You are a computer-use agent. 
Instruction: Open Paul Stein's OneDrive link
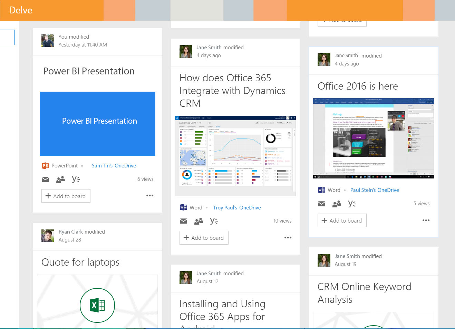(375, 190)
